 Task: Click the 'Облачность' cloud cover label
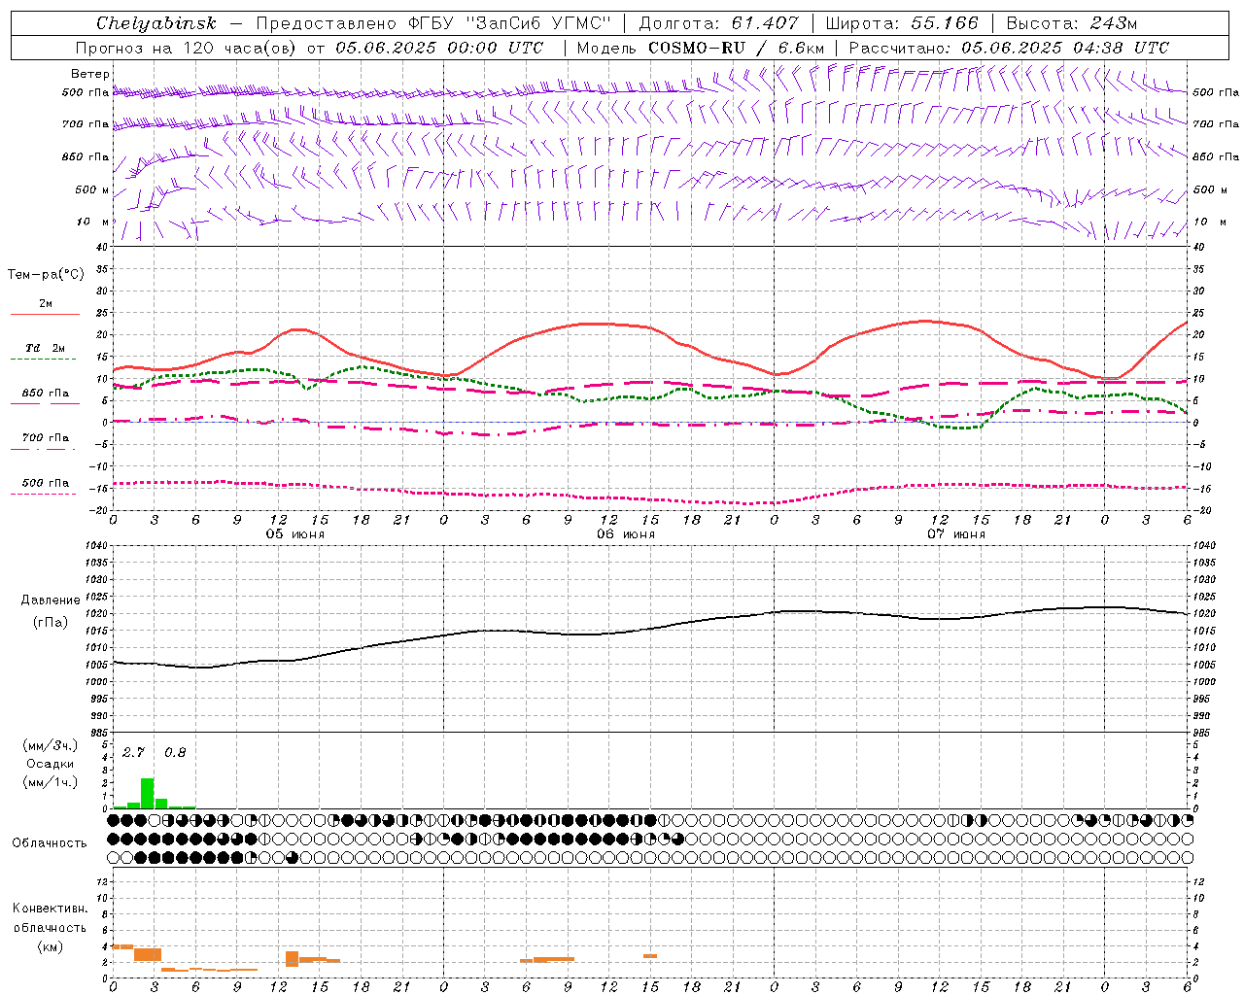pyautogui.click(x=50, y=842)
